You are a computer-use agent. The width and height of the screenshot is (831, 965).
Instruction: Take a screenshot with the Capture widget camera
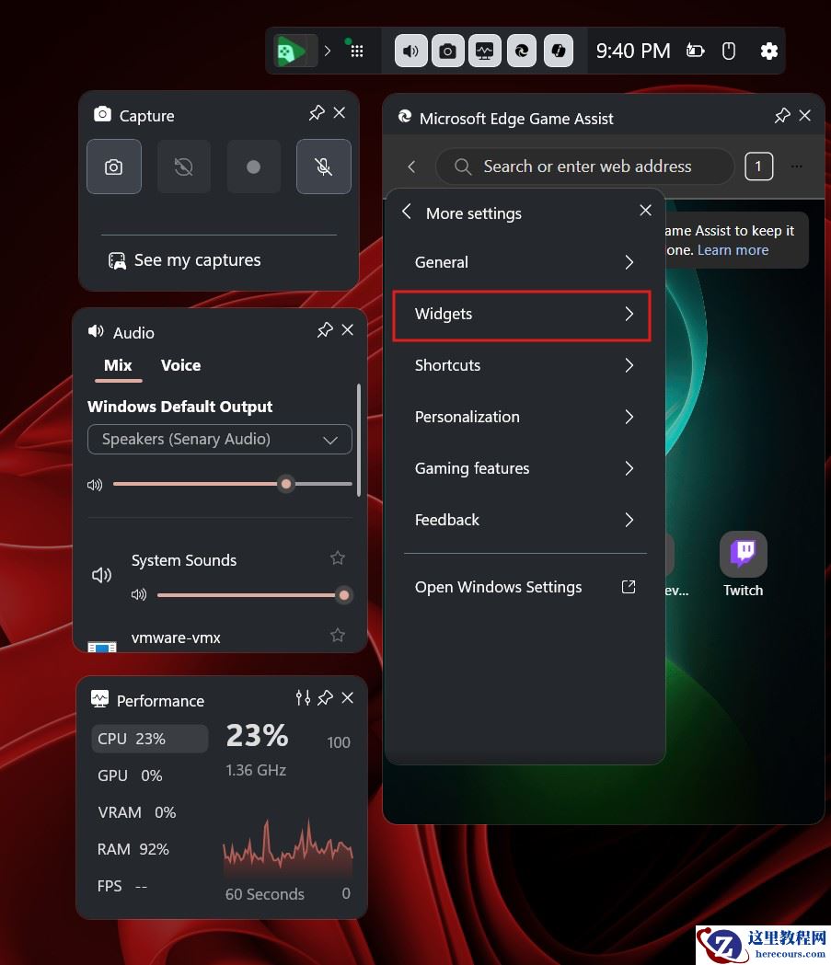(x=113, y=167)
